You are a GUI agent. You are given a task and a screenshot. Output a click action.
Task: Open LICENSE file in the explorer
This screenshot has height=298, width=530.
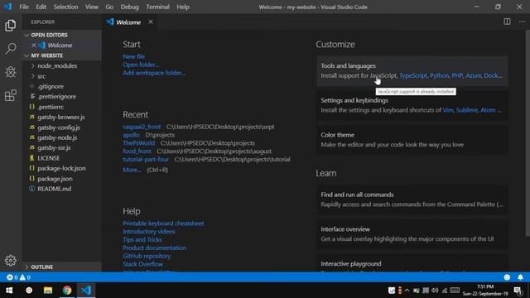click(49, 158)
